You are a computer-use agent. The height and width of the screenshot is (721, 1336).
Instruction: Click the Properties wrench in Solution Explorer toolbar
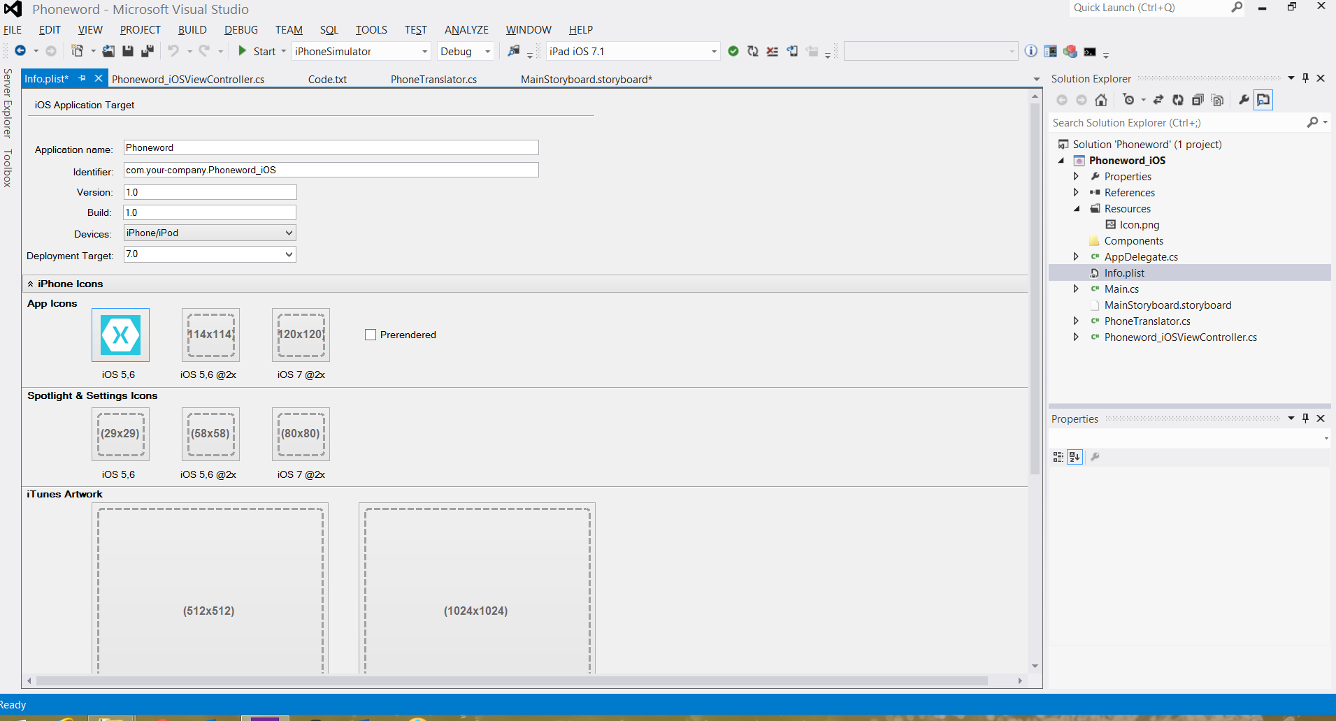point(1244,100)
